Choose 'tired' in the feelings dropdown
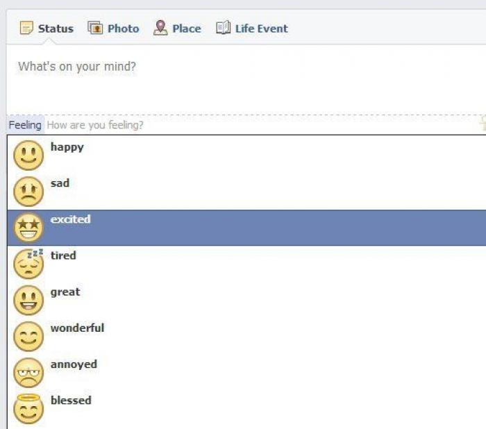Image resolution: width=486 pixels, height=429 pixels. click(x=63, y=255)
